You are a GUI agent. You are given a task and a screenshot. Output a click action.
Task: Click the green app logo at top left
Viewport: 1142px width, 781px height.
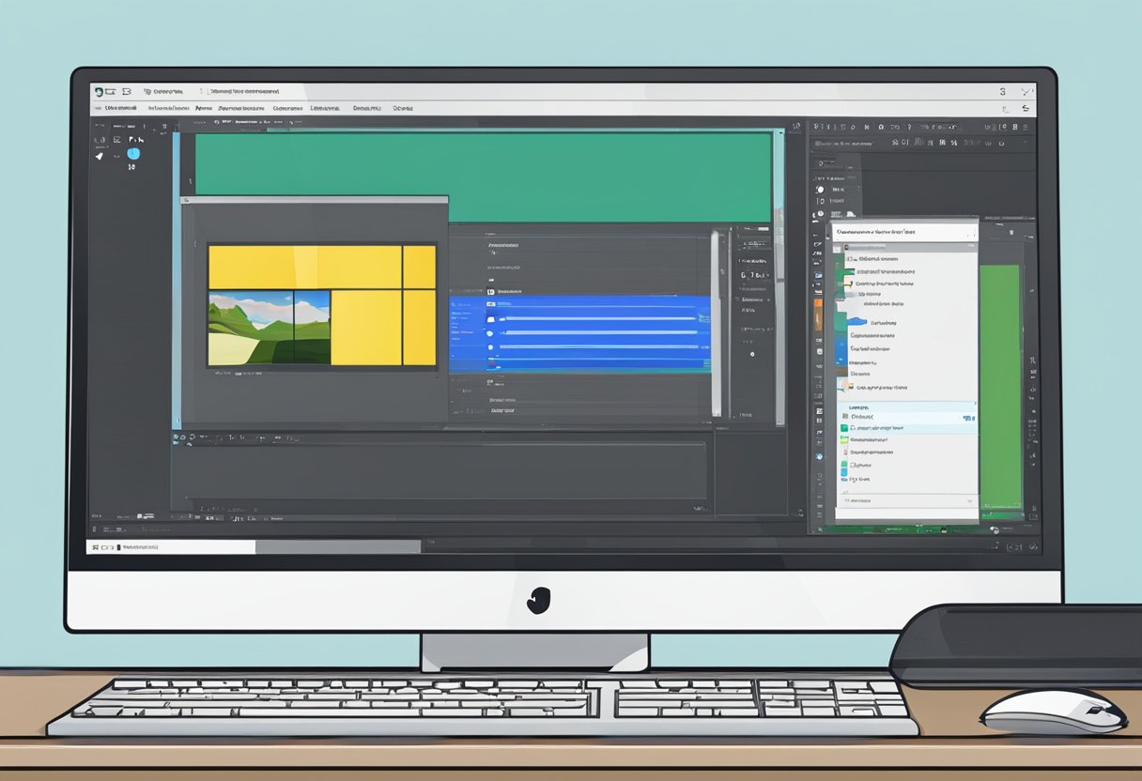[x=100, y=92]
